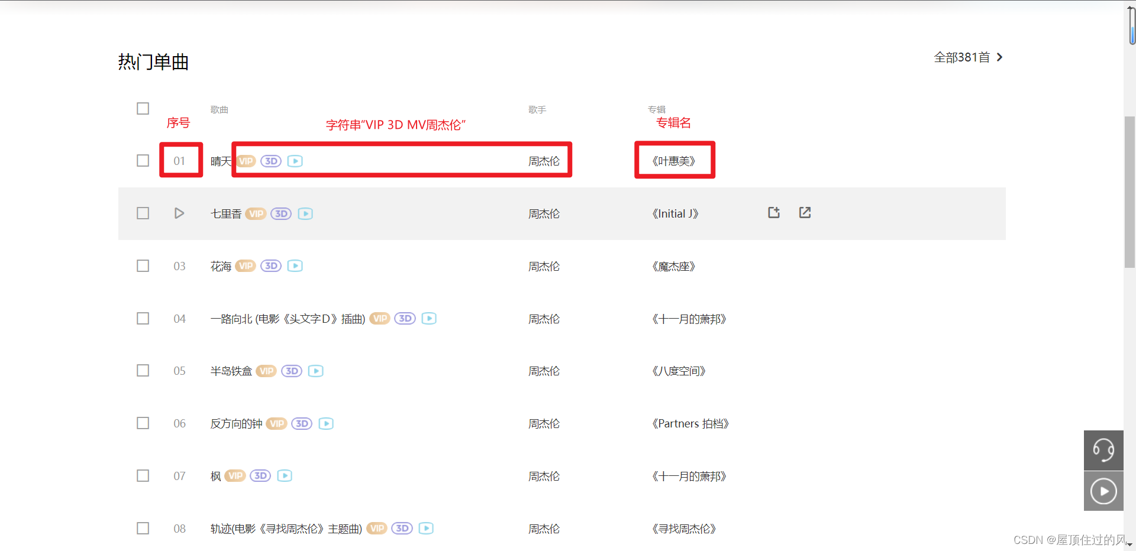Click the scrollbar down arrow

tap(1130, 545)
